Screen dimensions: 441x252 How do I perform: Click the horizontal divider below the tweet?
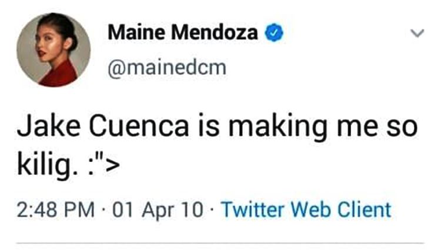(x=220, y=243)
